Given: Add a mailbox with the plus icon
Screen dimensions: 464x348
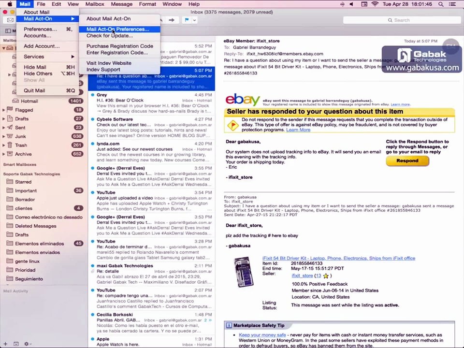Looking at the screenshot, I should coord(5,344).
